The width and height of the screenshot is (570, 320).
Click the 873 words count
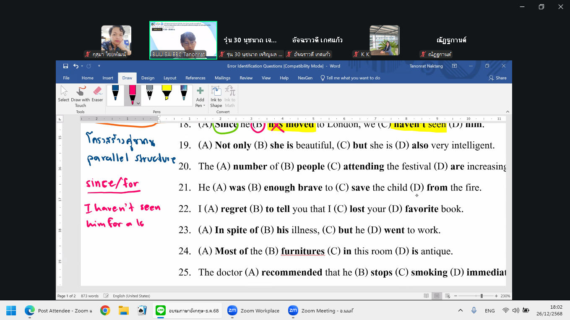click(x=90, y=296)
